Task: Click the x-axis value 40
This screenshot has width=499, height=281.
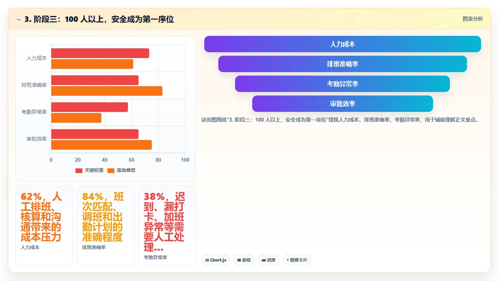Action: coord(105,160)
